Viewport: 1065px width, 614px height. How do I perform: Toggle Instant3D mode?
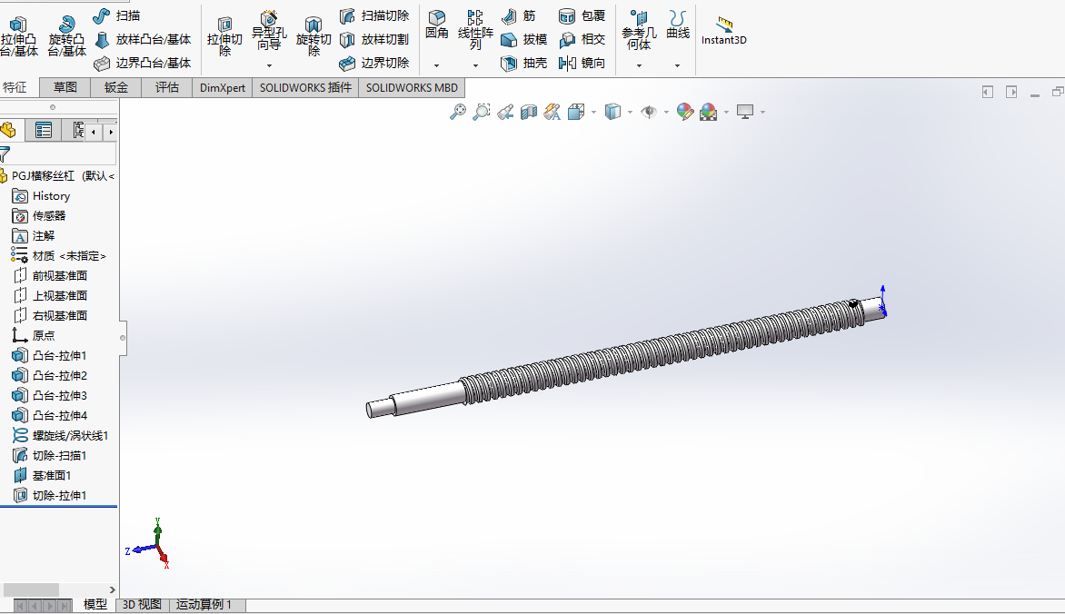click(x=723, y=31)
